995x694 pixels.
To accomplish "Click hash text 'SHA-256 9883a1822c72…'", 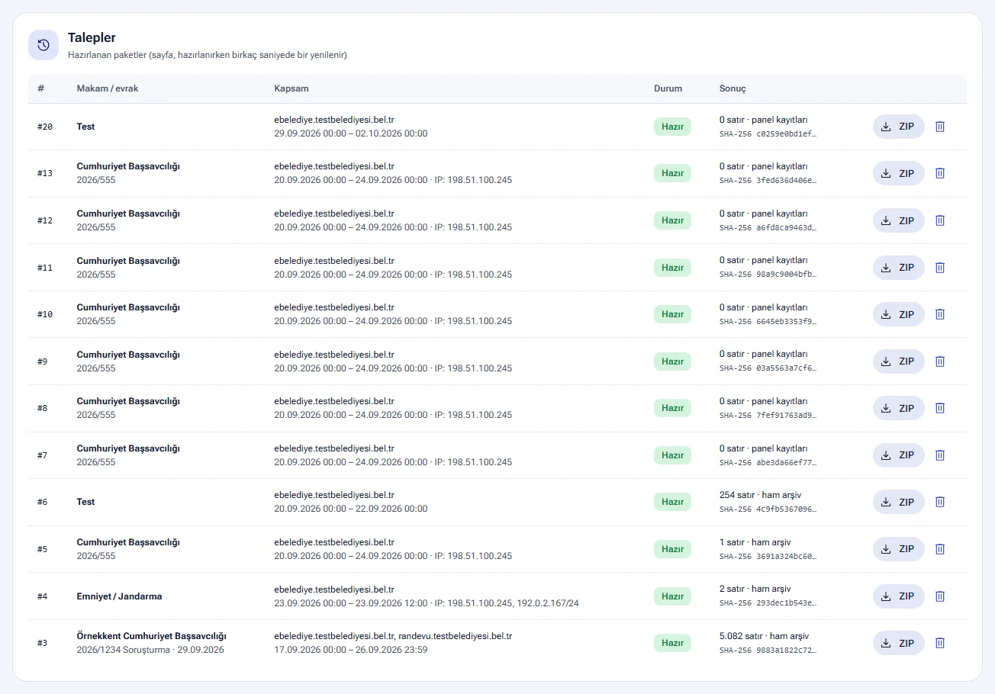I will 768,650.
